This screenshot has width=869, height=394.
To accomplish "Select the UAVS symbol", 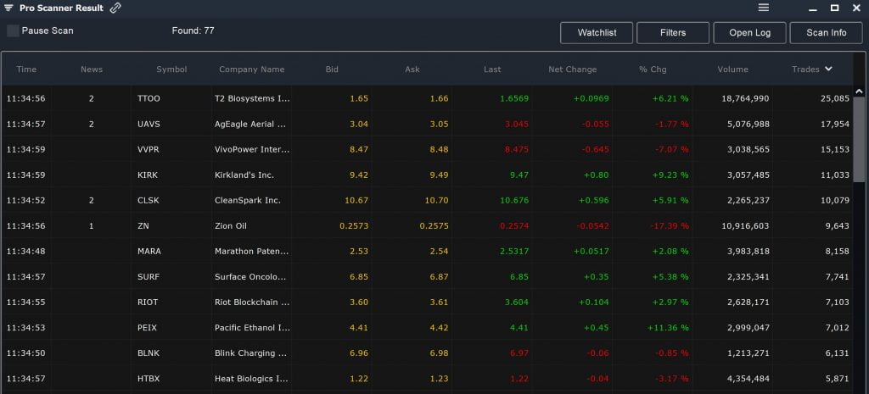I will pyautogui.click(x=149, y=124).
